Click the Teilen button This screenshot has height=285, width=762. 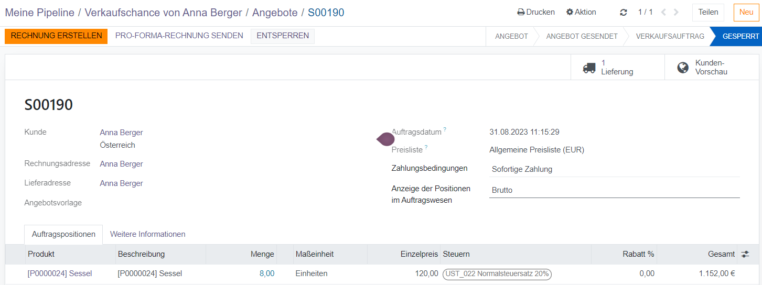[707, 12]
